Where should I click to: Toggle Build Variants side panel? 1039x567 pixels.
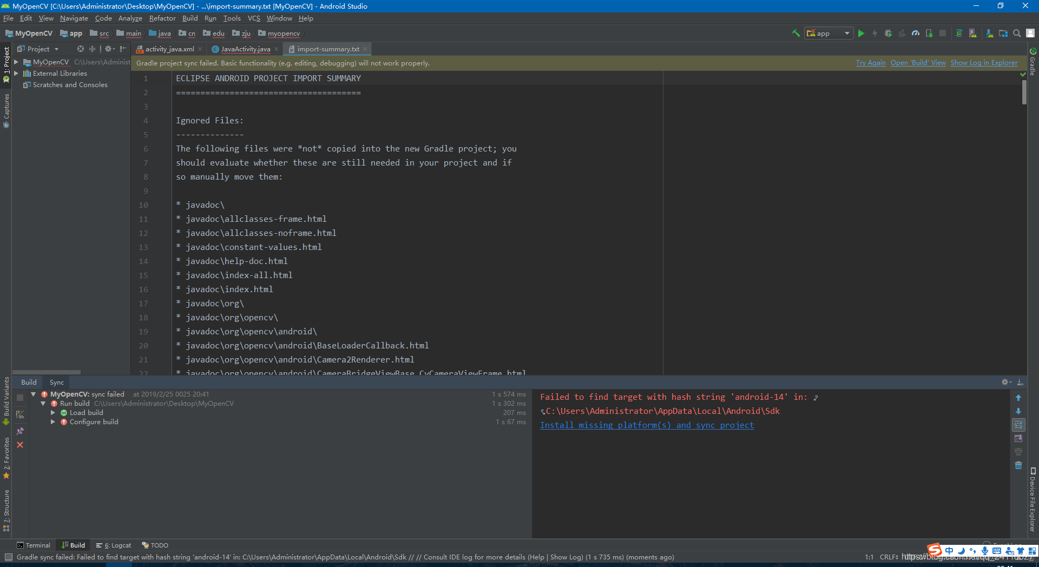[6, 400]
